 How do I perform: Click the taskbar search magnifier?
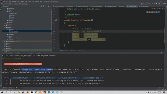coord(6,92)
